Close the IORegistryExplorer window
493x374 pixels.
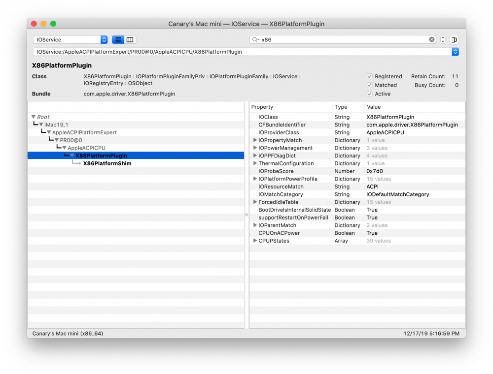34,24
